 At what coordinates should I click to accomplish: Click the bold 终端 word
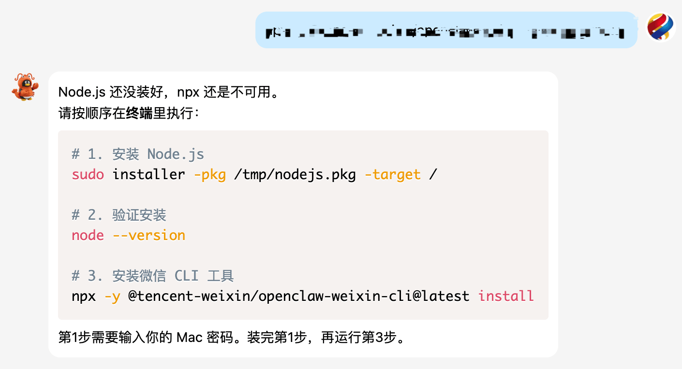(139, 114)
